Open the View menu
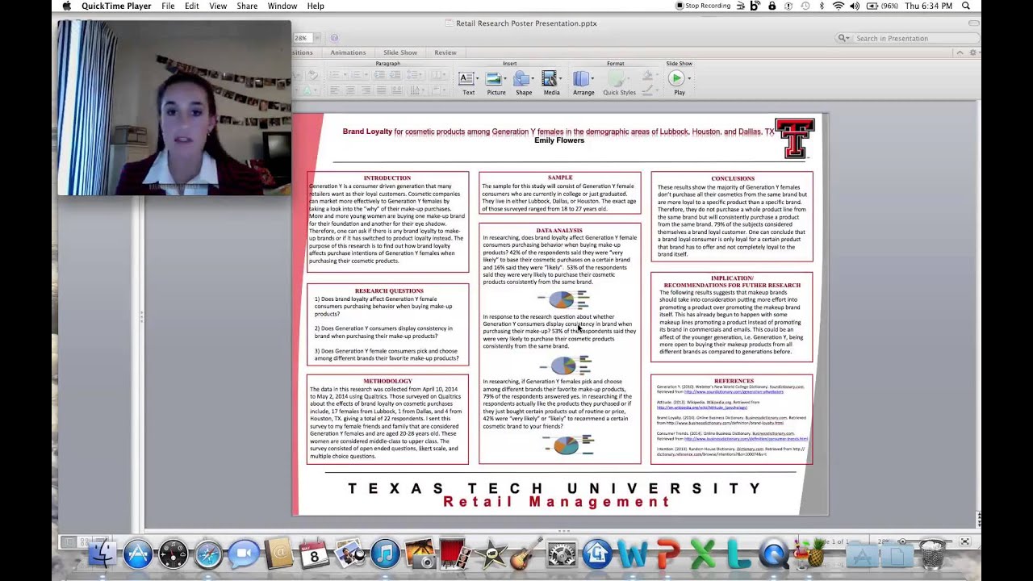Image resolution: width=1033 pixels, height=581 pixels. coord(218,6)
